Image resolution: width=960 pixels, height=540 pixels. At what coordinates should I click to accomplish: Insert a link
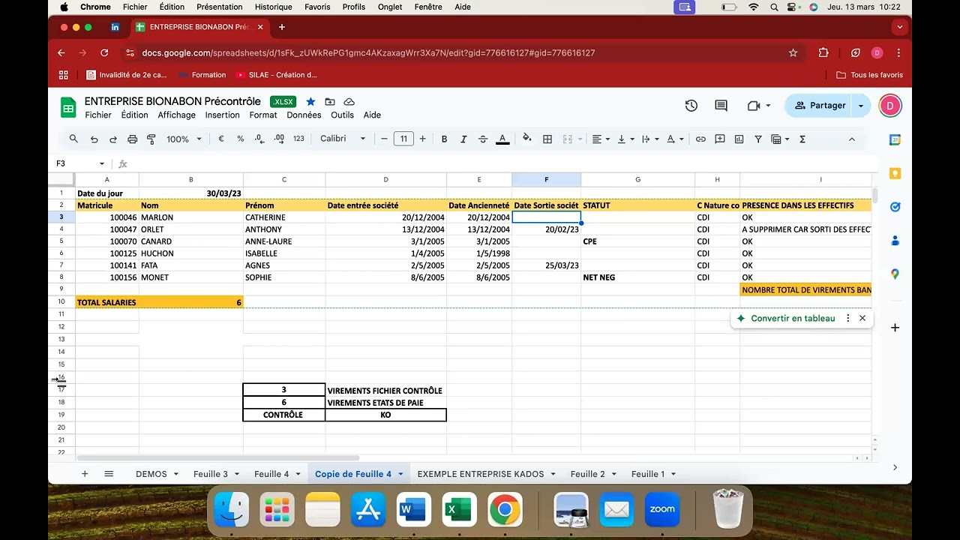click(700, 139)
